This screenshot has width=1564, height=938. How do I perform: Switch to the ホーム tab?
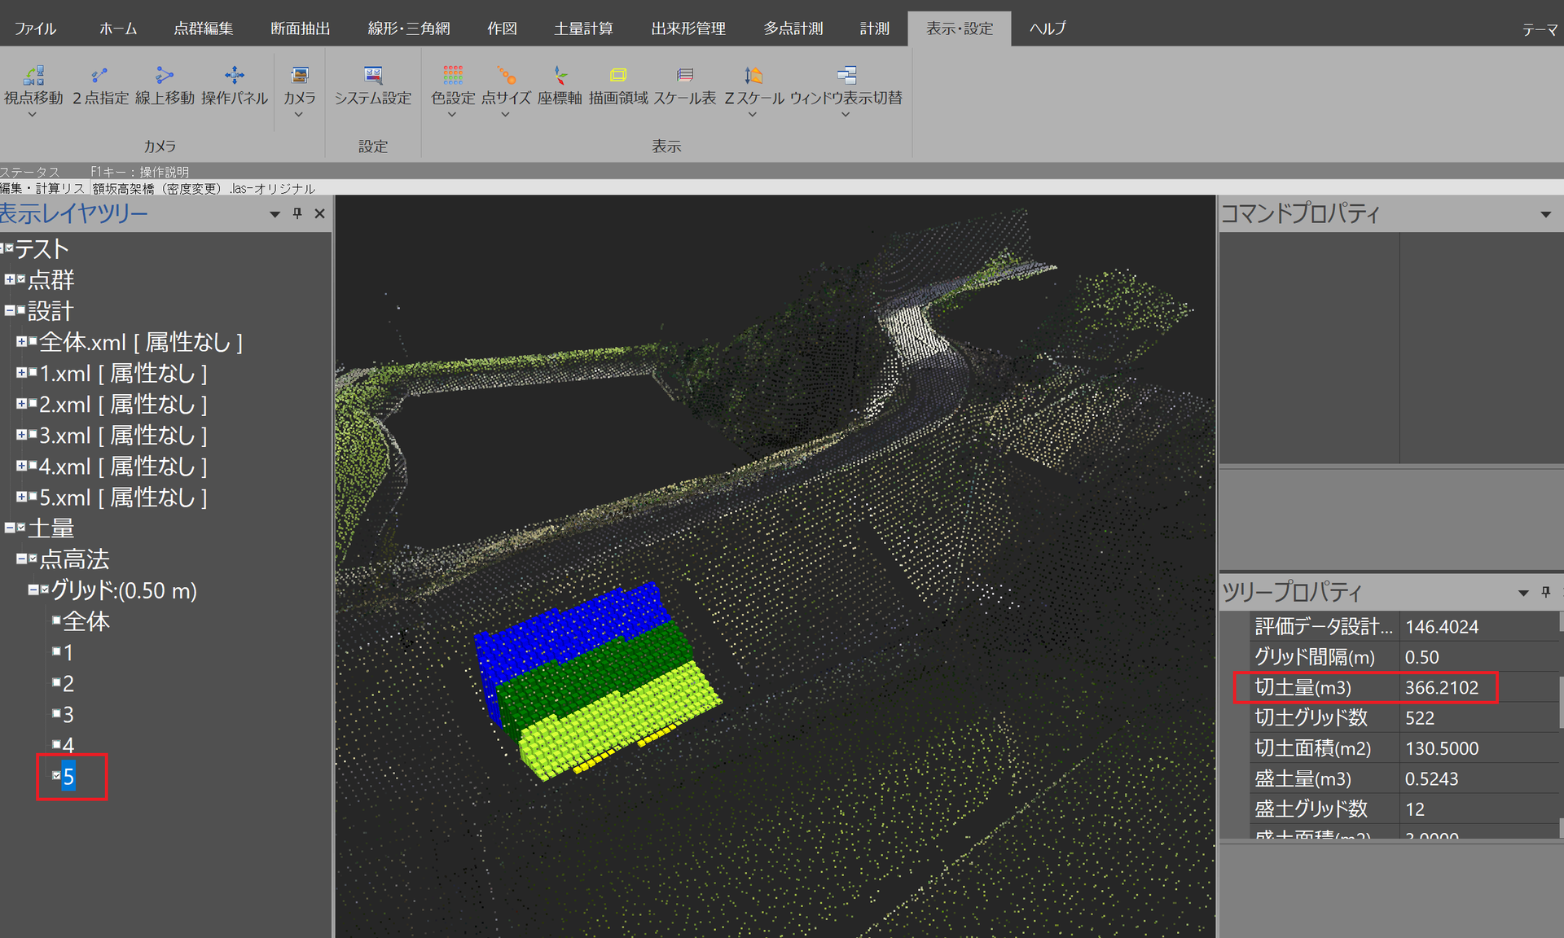(118, 28)
